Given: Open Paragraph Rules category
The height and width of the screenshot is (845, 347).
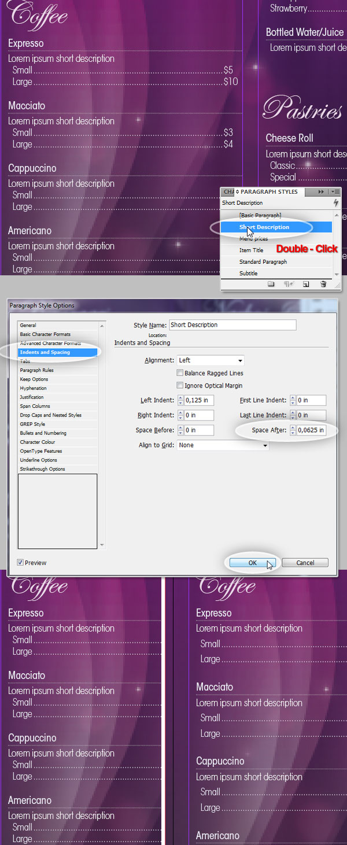Looking at the screenshot, I should tap(58, 370).
